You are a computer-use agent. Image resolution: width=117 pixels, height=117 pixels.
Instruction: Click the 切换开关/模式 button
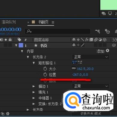pyautogui.click(x=91, y=114)
